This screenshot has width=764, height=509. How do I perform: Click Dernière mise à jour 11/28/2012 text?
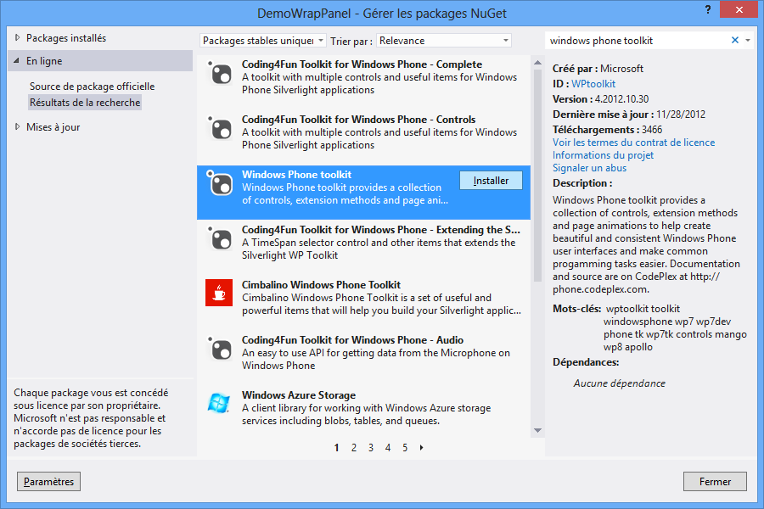click(x=629, y=115)
